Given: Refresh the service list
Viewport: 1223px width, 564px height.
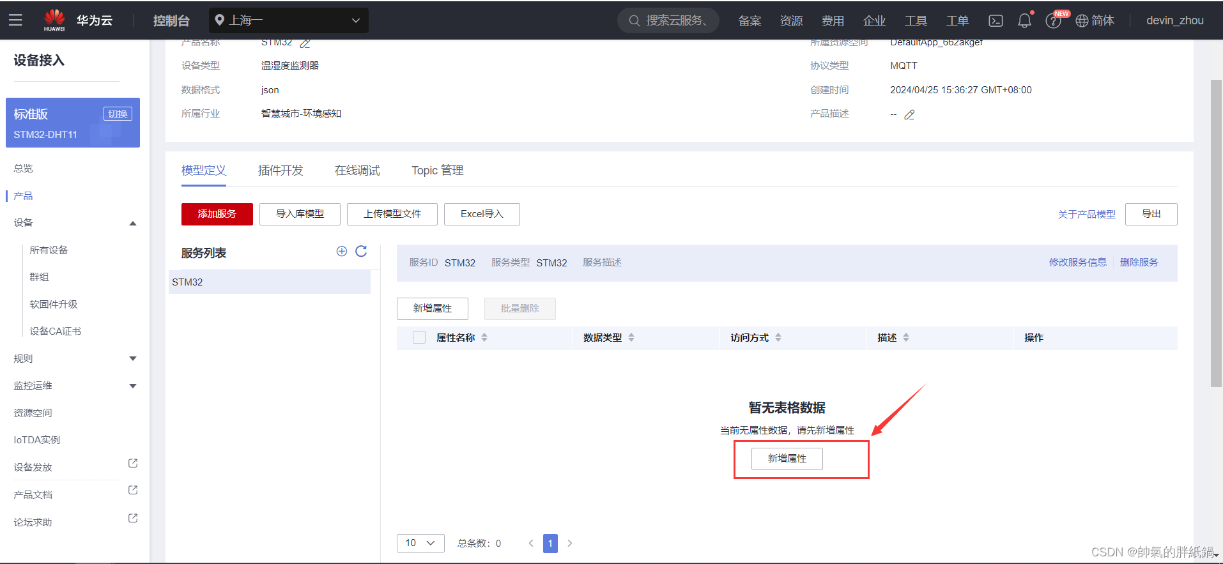Looking at the screenshot, I should coord(361,251).
